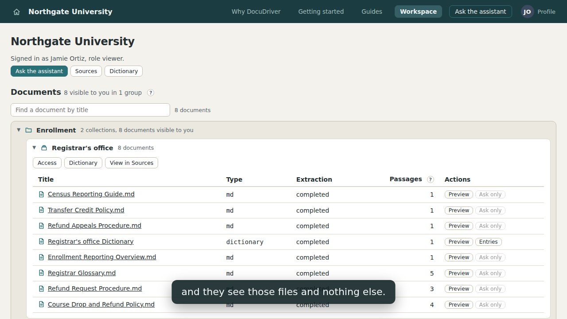Click file icon beside Registrar's office Dictionary

click(42, 241)
